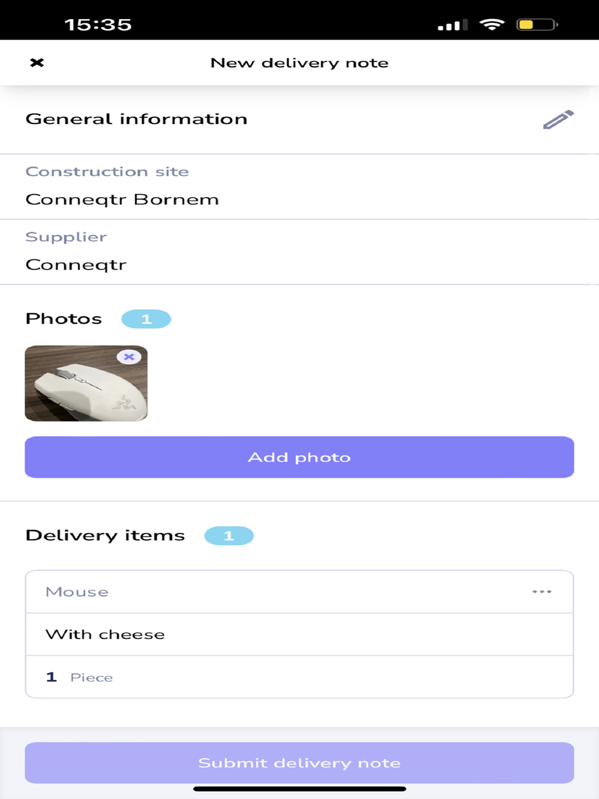The image size is (599, 799).
Task: Select the Construction site field
Action: 299,187
